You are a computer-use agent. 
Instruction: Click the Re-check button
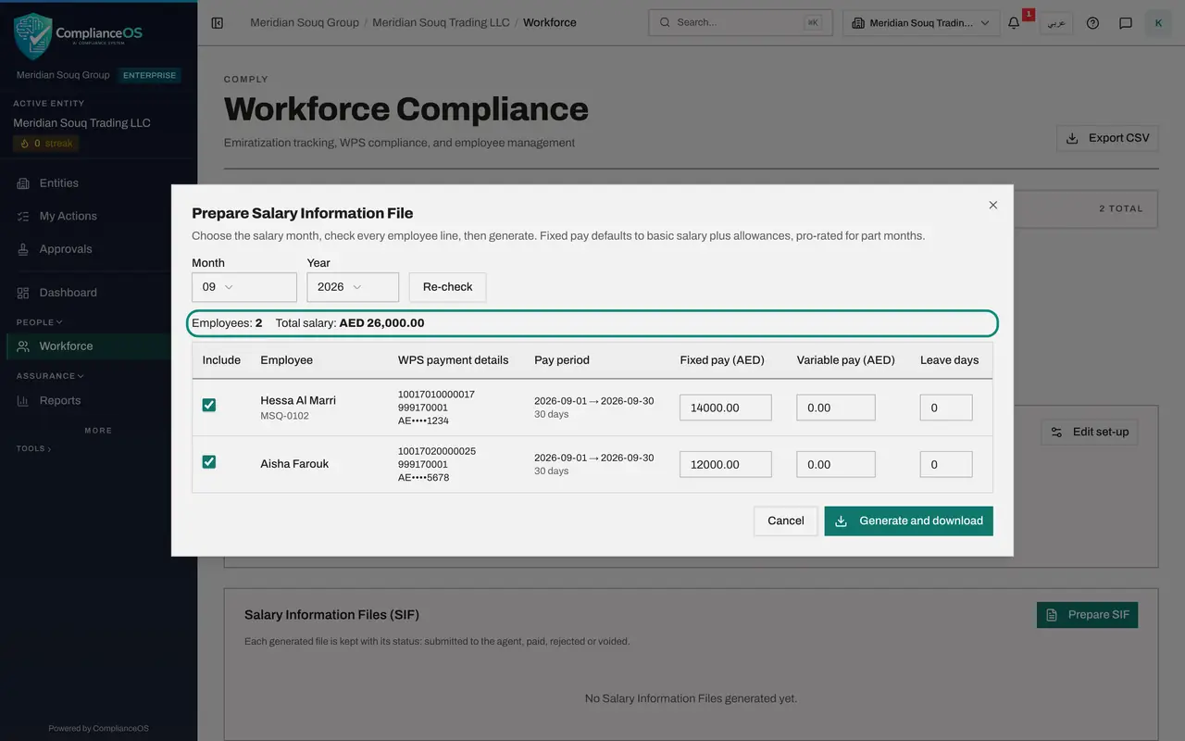(x=447, y=287)
